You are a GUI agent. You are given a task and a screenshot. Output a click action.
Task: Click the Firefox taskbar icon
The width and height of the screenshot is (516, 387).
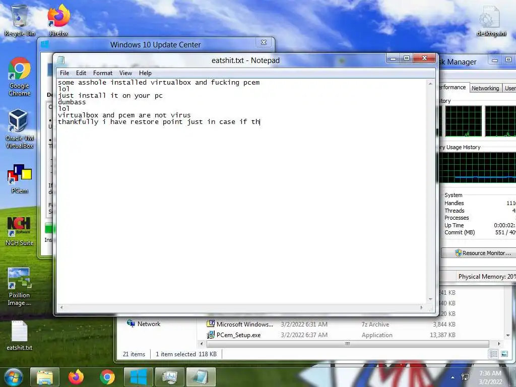76,377
